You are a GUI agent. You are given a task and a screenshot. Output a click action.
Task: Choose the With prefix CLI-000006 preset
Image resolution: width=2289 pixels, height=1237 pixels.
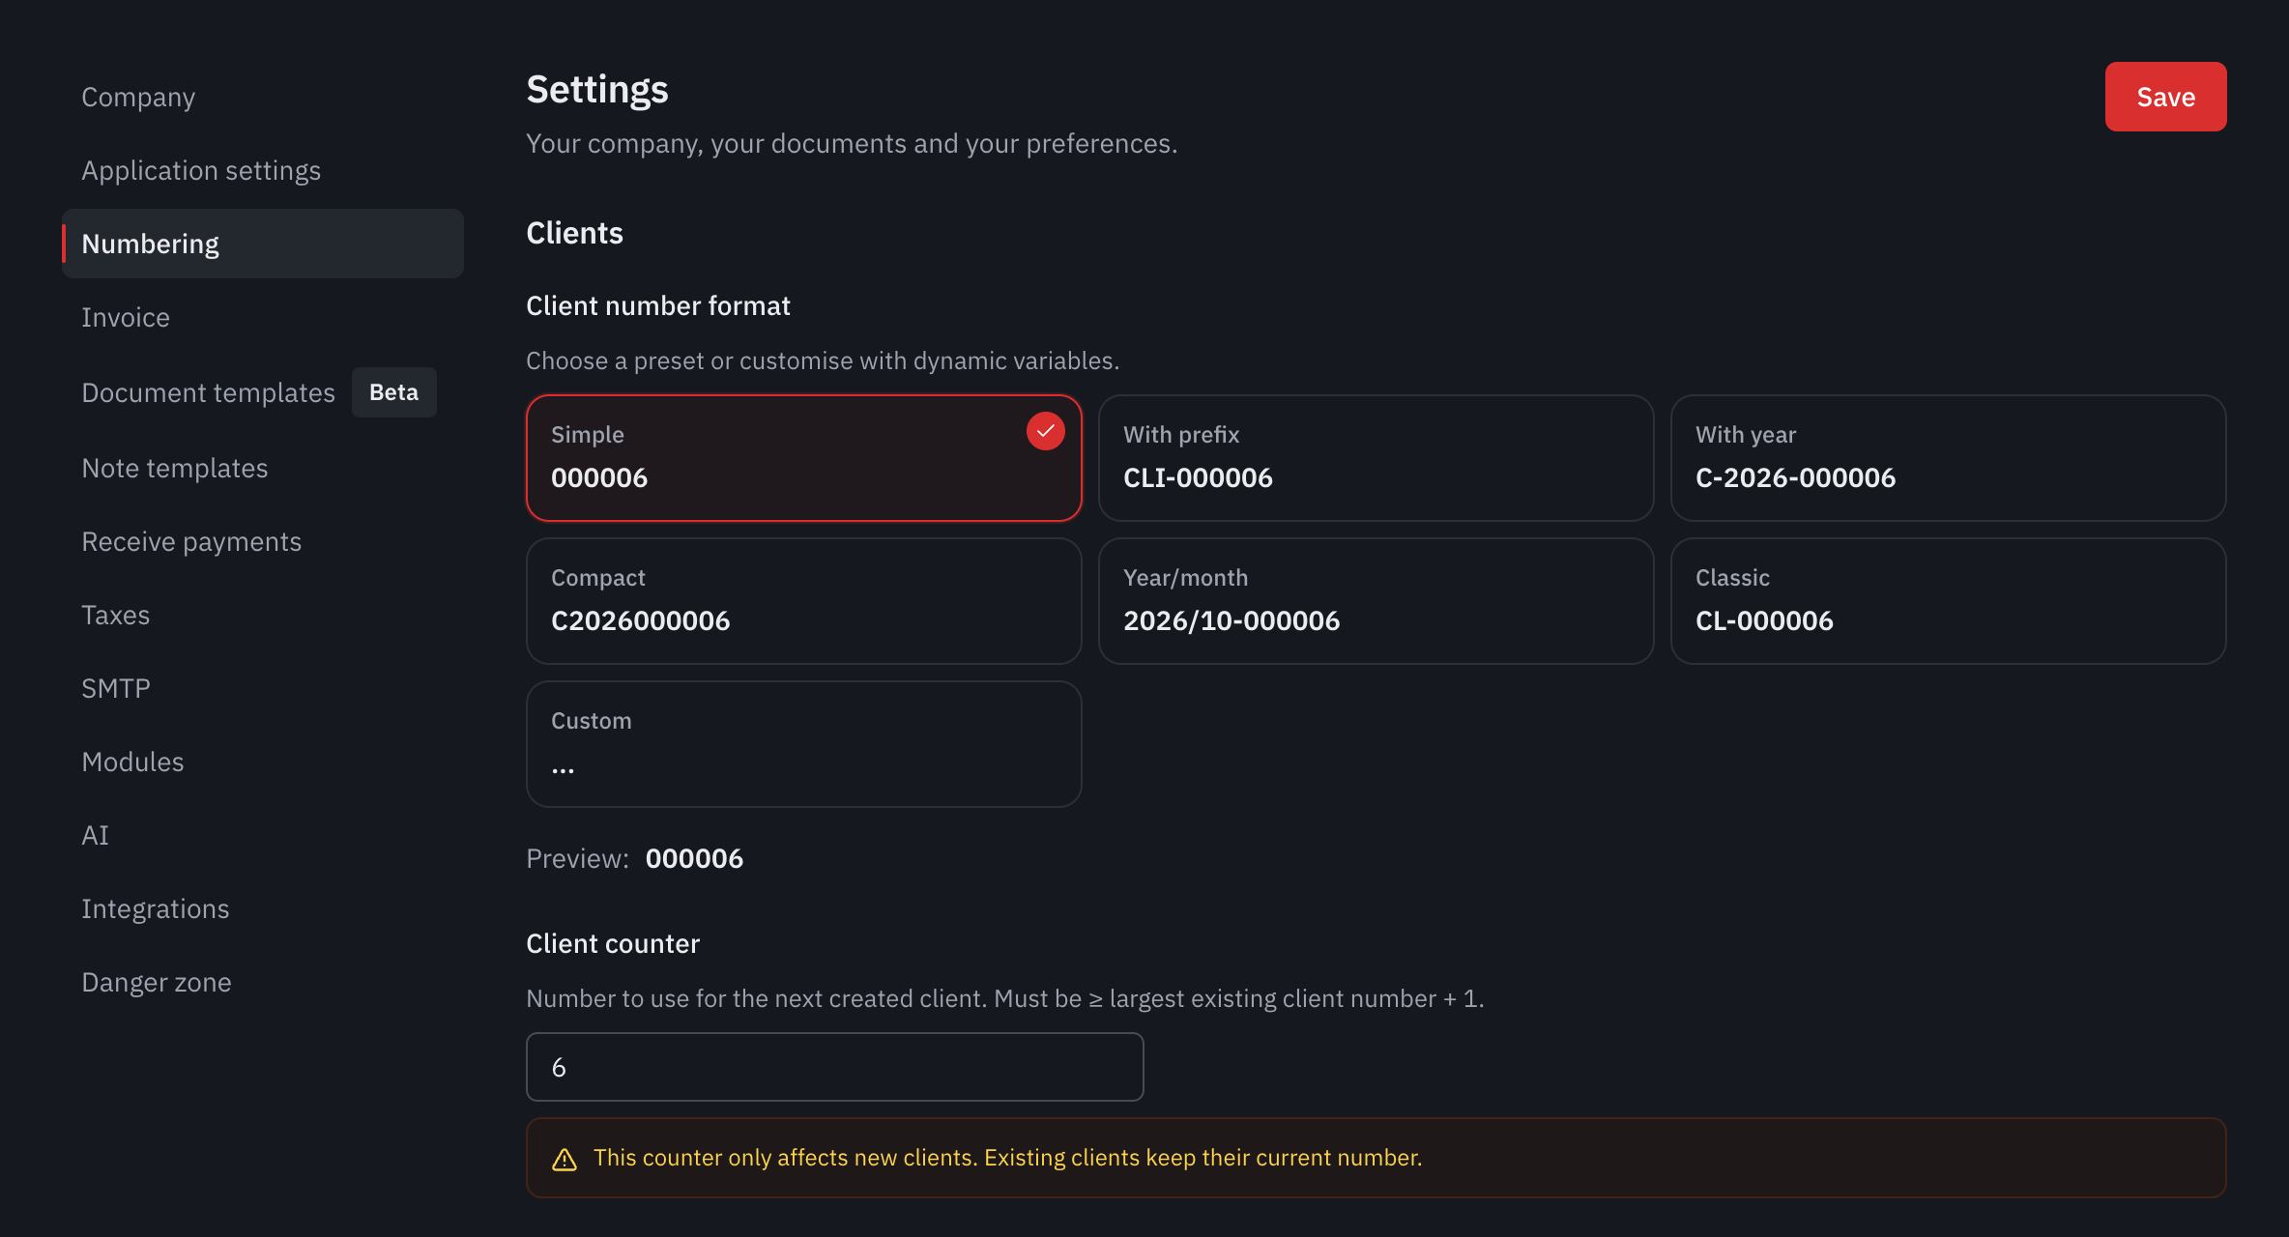(x=1376, y=458)
